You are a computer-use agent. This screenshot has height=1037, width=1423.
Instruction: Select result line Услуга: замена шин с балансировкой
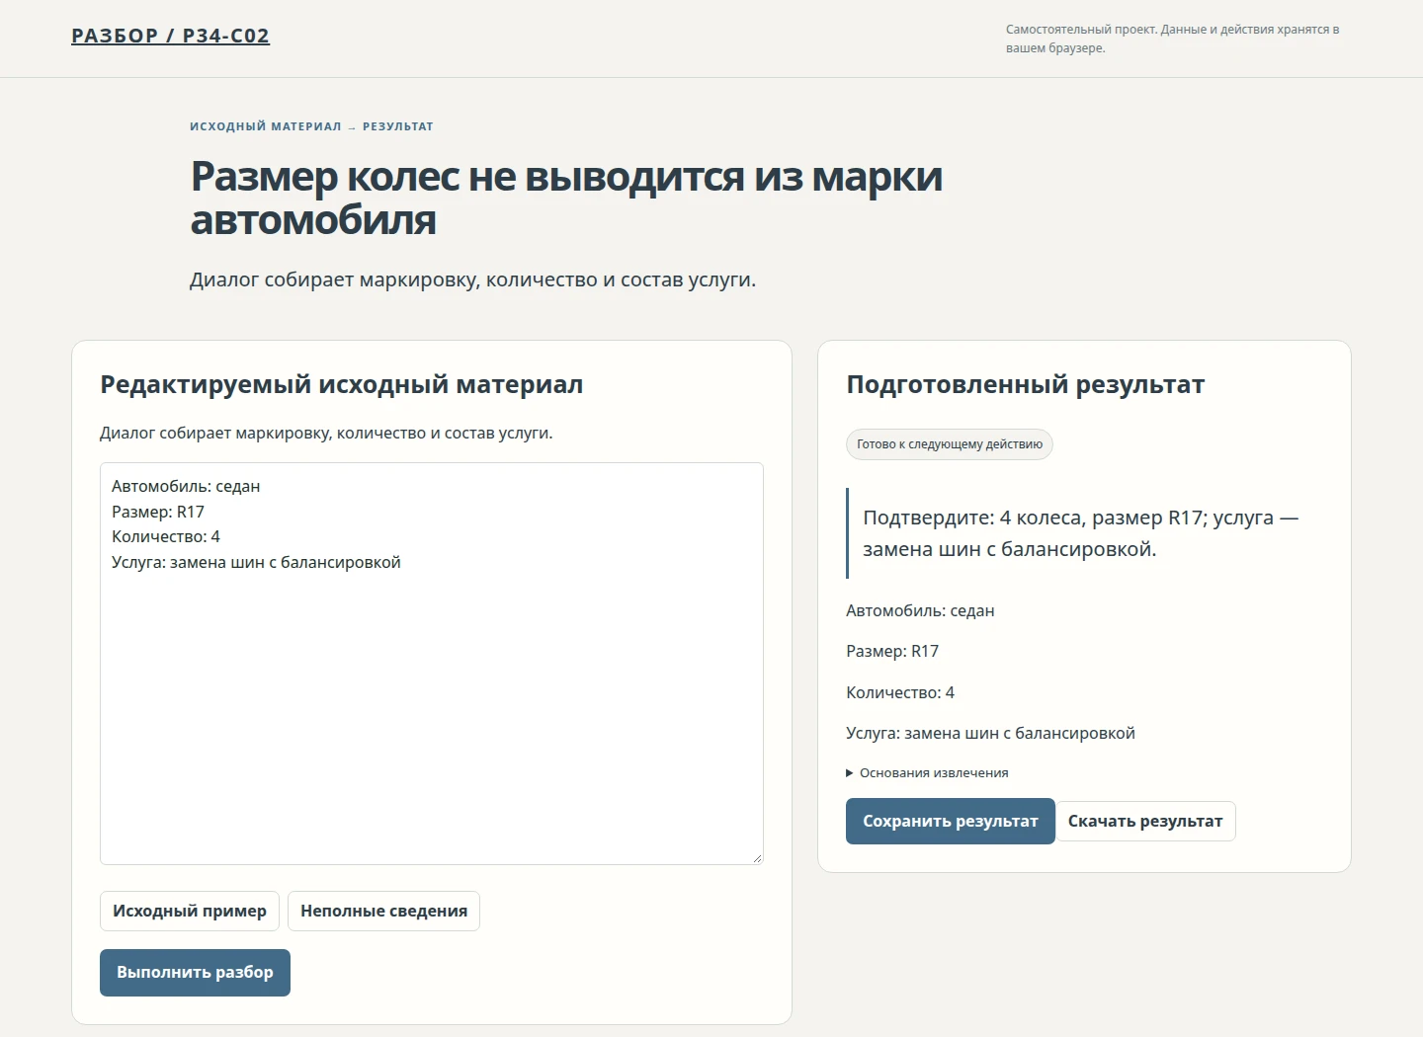[990, 734]
